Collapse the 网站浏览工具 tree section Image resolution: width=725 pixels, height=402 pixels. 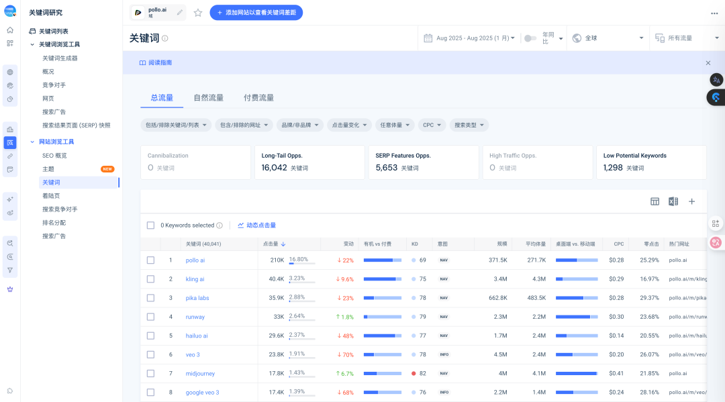click(32, 142)
